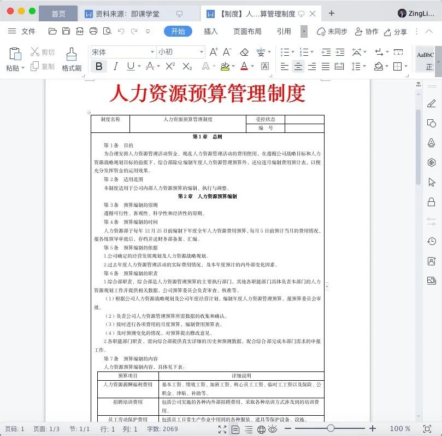Open history clock icon in right sidebar
442x436 pixels.
[431, 241]
